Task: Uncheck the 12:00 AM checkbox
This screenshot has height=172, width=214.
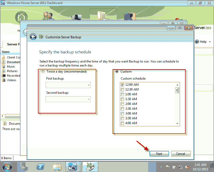Action: [122, 84]
